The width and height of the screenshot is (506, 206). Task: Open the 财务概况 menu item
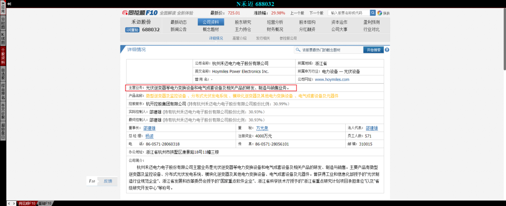(275, 29)
